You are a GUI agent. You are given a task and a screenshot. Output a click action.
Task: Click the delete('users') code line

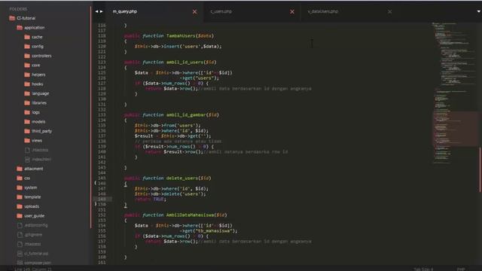170,194
